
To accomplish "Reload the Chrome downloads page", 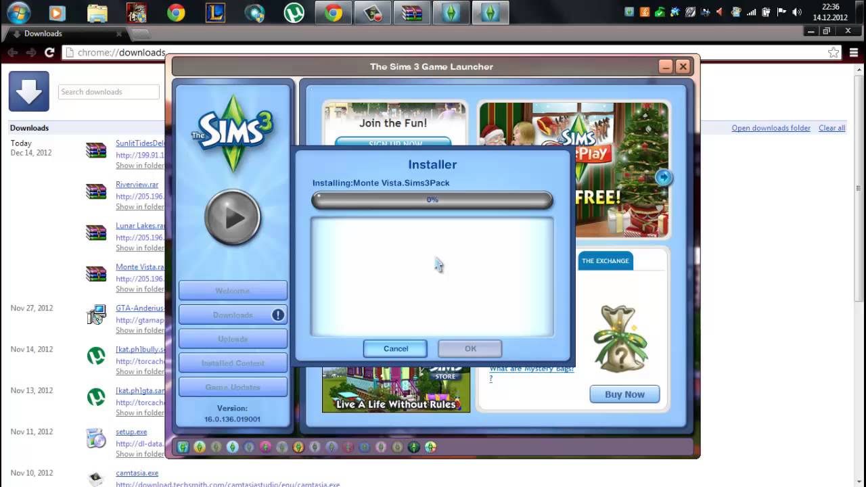I will pyautogui.click(x=49, y=52).
